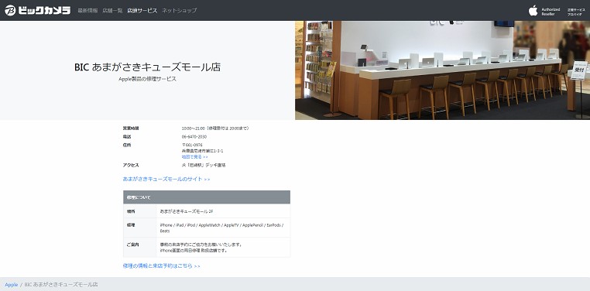Viewport: 590px width, 291px height.
Task: Click the あまがさきキューズモール 2F table cell
Action: pyautogui.click(x=223, y=211)
